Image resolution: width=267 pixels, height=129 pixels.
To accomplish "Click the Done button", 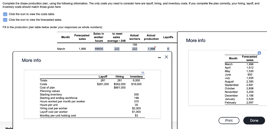I will click(x=254, y=120).
